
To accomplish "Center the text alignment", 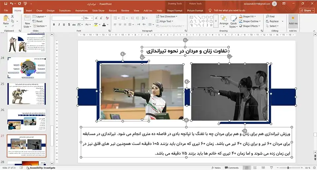I will point(120,24).
